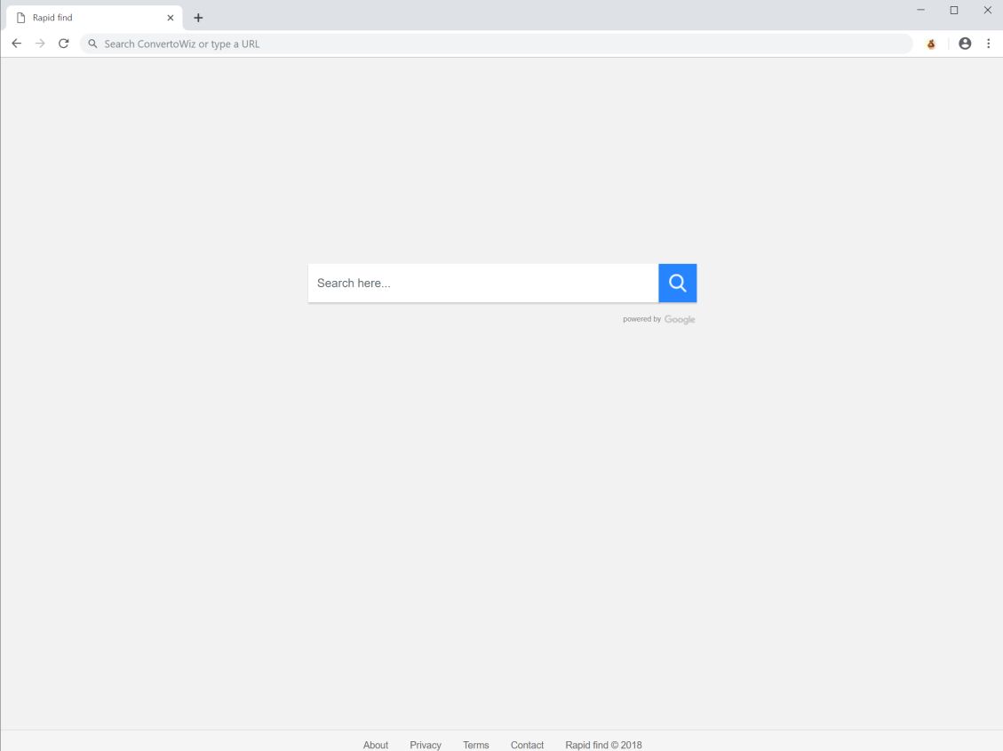The width and height of the screenshot is (1003, 751).
Task: Click the browser back arrow
Action: point(17,44)
